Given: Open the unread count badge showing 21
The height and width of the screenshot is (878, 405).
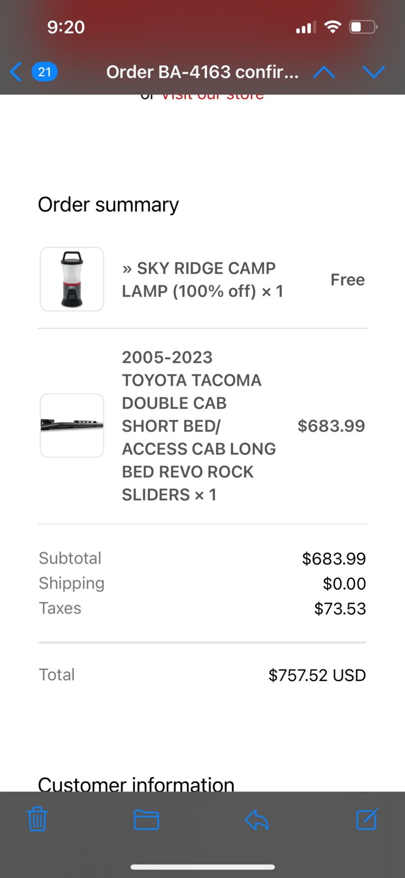Looking at the screenshot, I should [x=44, y=72].
